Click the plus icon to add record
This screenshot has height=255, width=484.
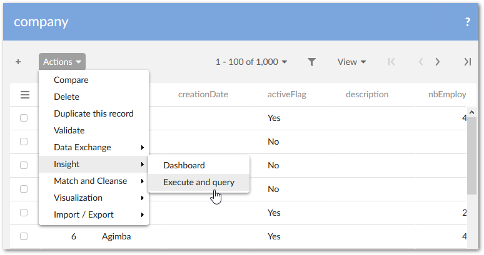tap(18, 62)
